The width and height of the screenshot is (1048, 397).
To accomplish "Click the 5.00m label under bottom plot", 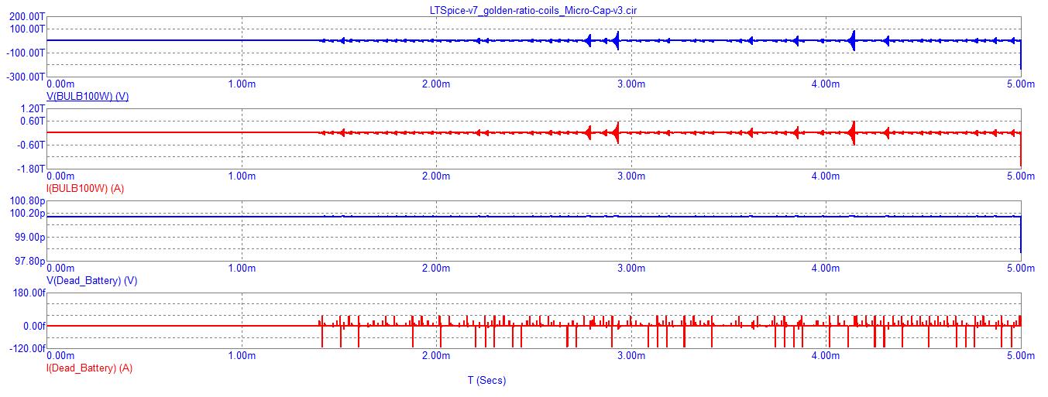I will (x=1019, y=356).
